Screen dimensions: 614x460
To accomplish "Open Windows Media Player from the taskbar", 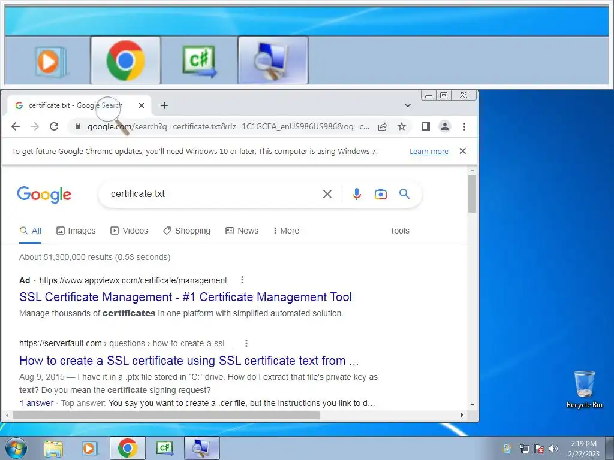I will [89, 448].
